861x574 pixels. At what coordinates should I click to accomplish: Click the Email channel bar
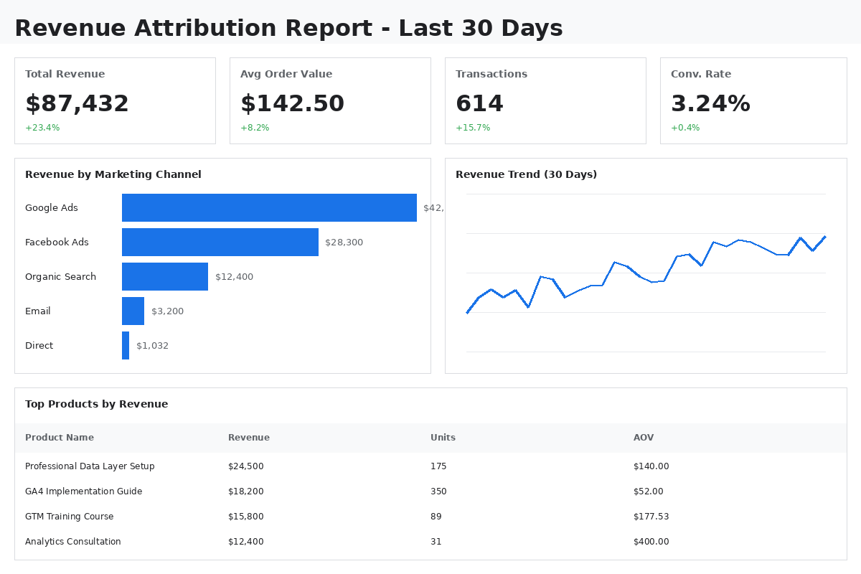click(x=133, y=311)
